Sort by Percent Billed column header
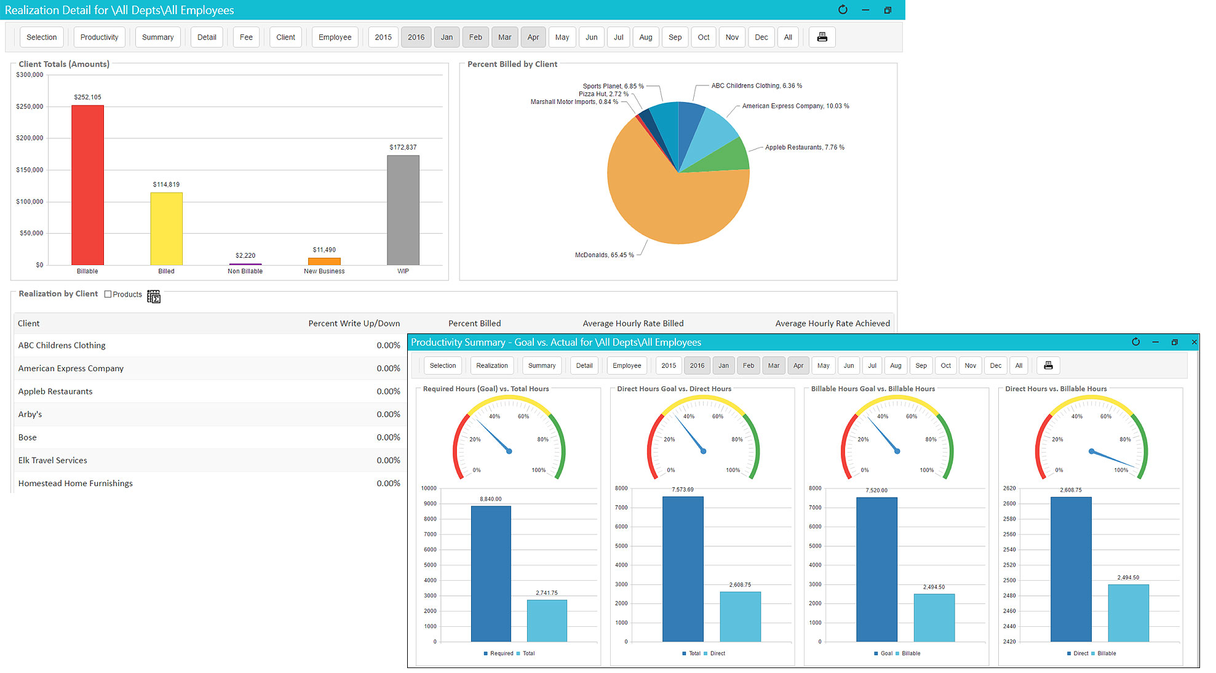Viewport: 1216px width, 673px height. coord(474,323)
